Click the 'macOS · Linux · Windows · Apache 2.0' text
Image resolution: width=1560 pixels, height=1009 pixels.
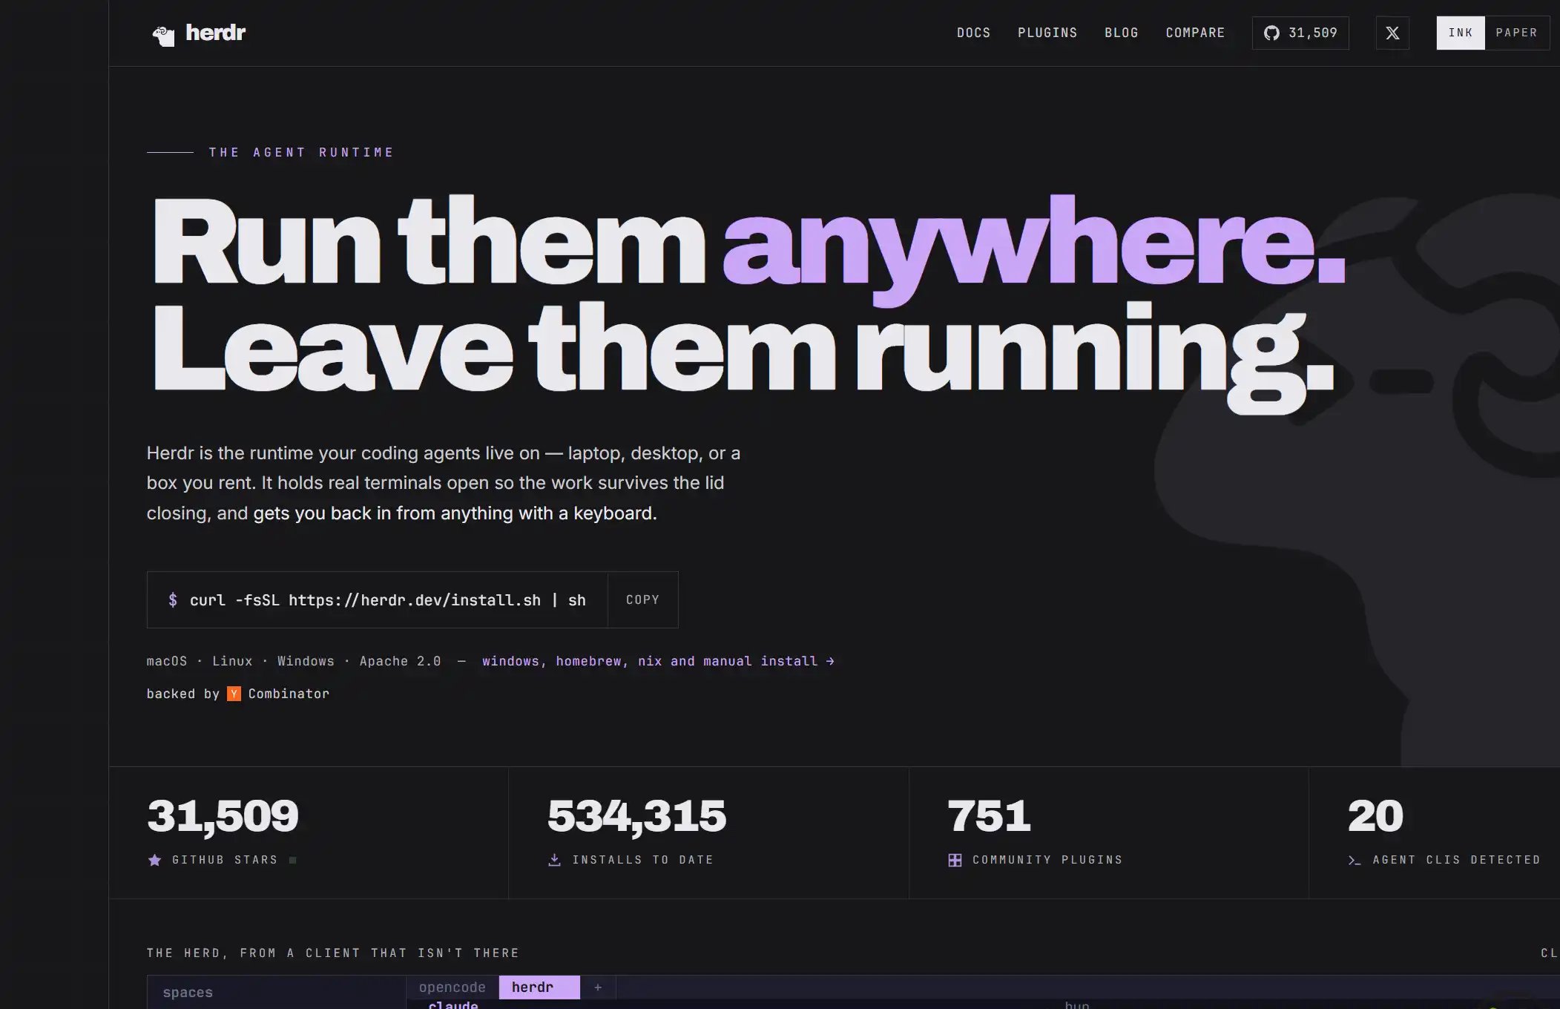pos(294,661)
